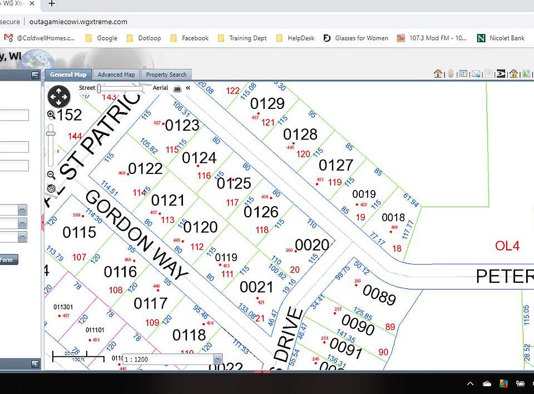
Task: Click the first house toolbar icon
Action: click(438, 73)
